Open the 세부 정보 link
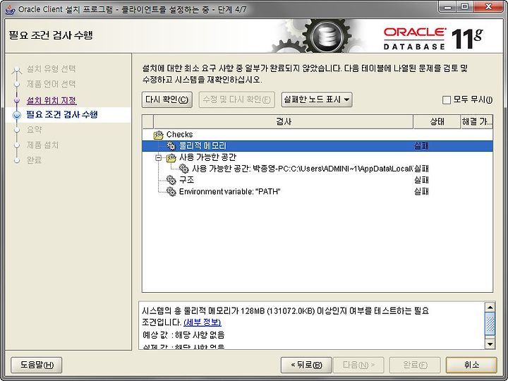 coord(202,322)
